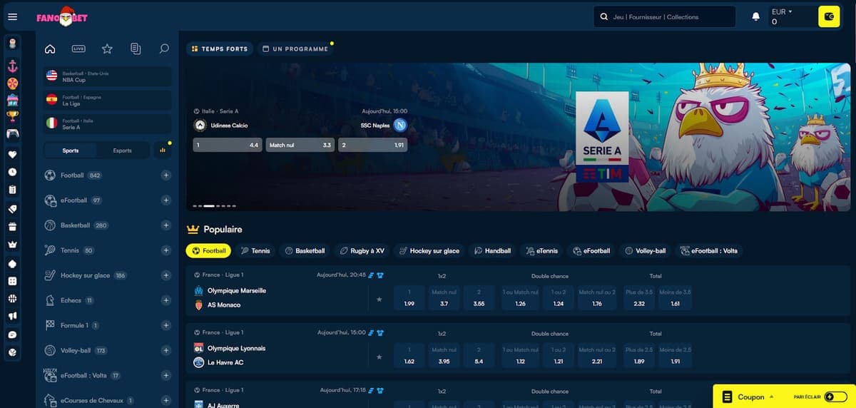
Task: Click the slot machine icon in left rail
Action: click(x=12, y=99)
